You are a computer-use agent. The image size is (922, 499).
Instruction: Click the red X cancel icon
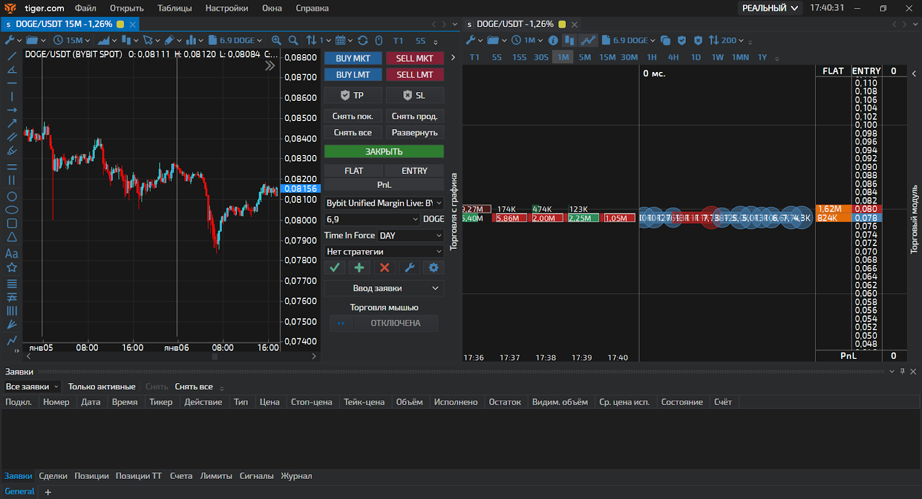tap(384, 267)
